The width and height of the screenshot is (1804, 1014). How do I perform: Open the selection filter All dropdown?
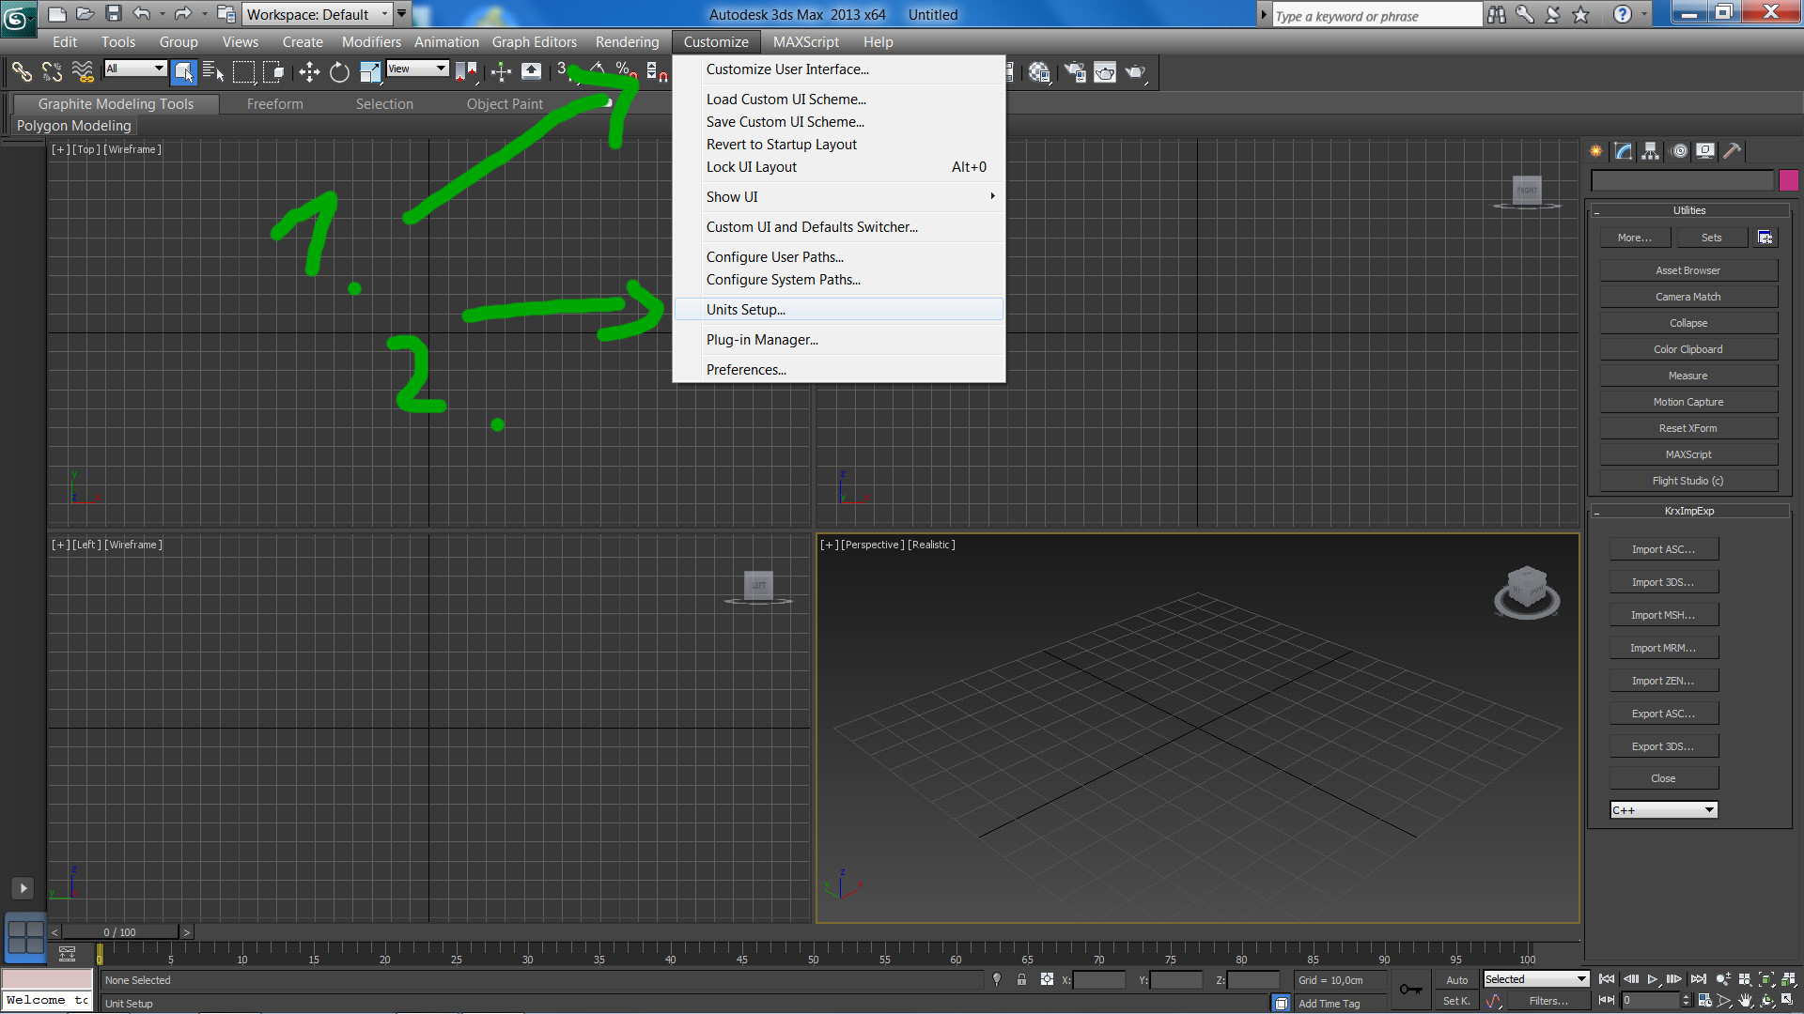tap(135, 69)
